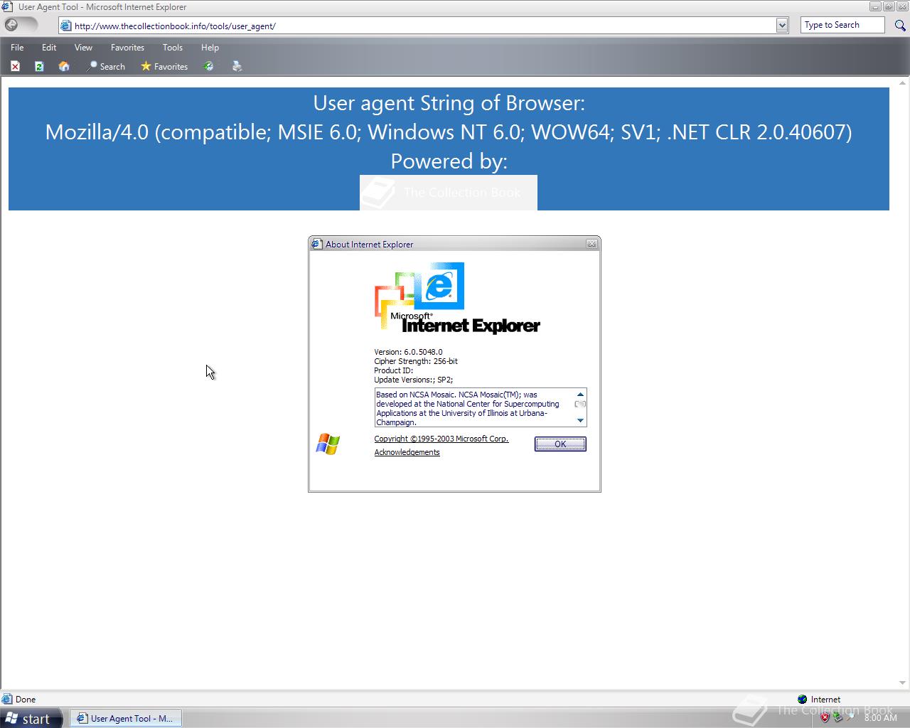Viewport: 910px width, 728px height.
Task: Click the credits box scroll down arrow
Action: tap(580, 421)
